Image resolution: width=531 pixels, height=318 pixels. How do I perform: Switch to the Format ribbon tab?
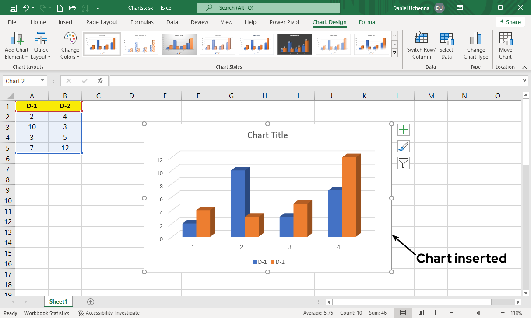pyautogui.click(x=368, y=22)
